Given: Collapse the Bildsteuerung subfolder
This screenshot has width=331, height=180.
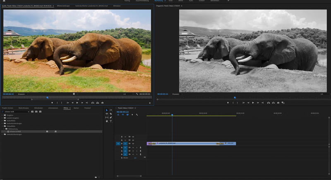Looking at the screenshot, I should 4,129.
